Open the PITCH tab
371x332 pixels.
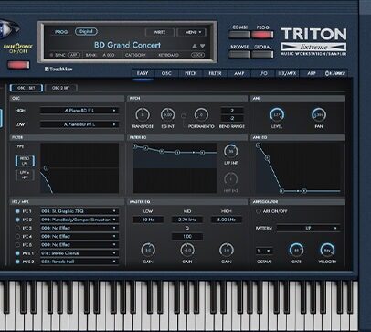coord(191,73)
